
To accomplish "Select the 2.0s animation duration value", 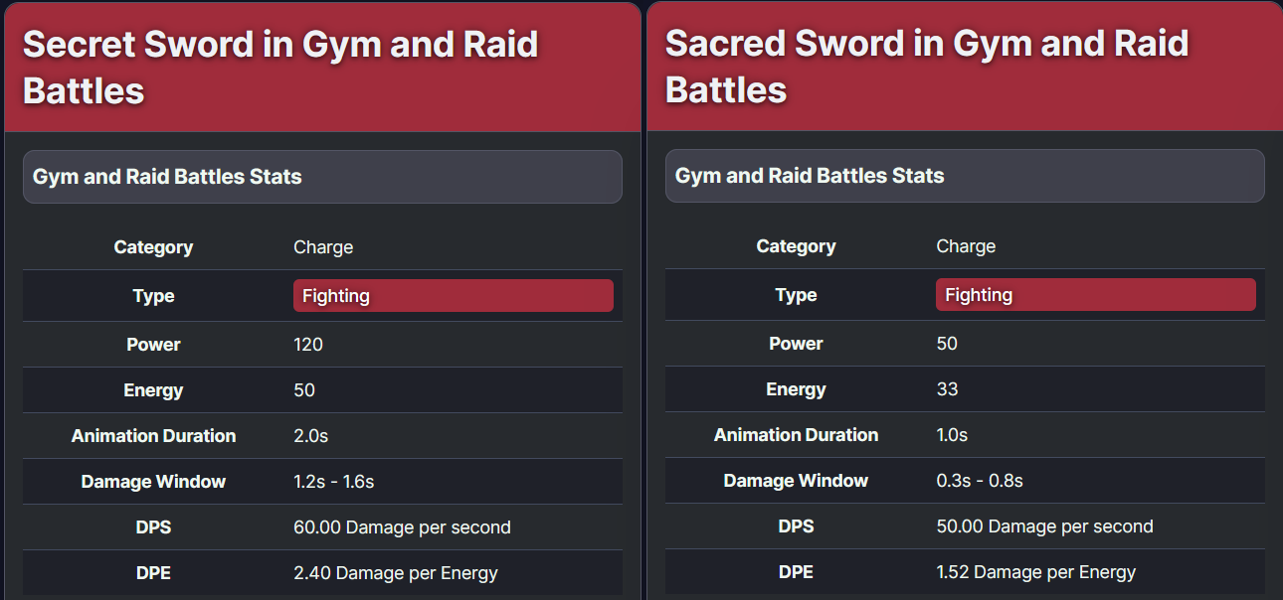I will click(309, 436).
